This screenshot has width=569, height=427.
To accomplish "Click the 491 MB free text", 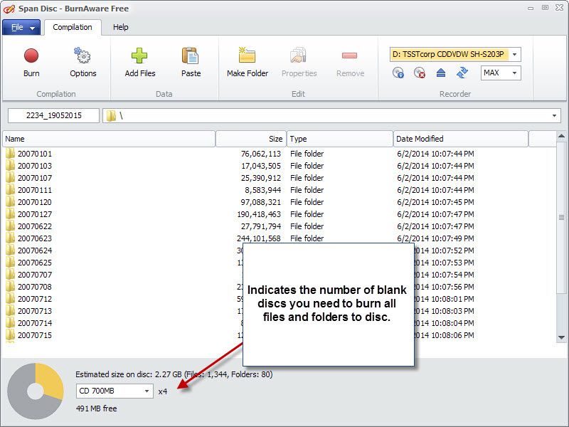I will click(97, 408).
